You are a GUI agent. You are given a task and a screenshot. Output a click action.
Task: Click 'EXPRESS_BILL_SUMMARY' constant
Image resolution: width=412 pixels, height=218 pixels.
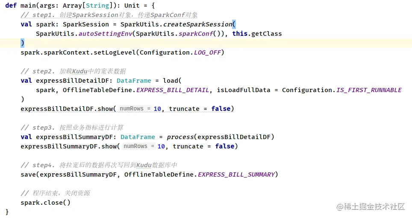[236, 174]
